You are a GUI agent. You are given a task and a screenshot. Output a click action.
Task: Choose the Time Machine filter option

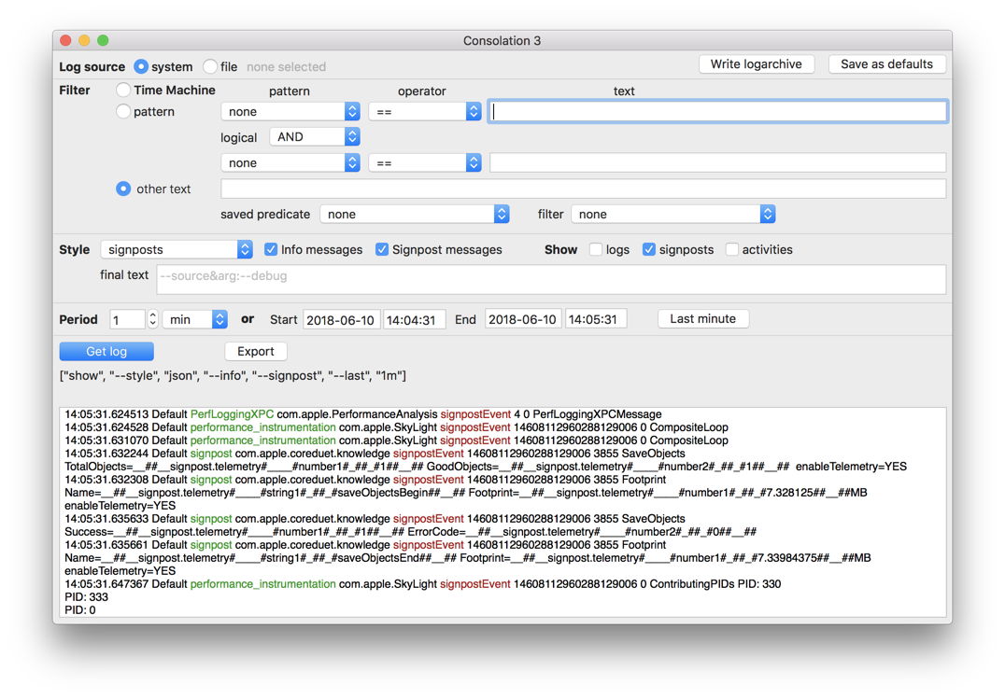click(x=123, y=91)
